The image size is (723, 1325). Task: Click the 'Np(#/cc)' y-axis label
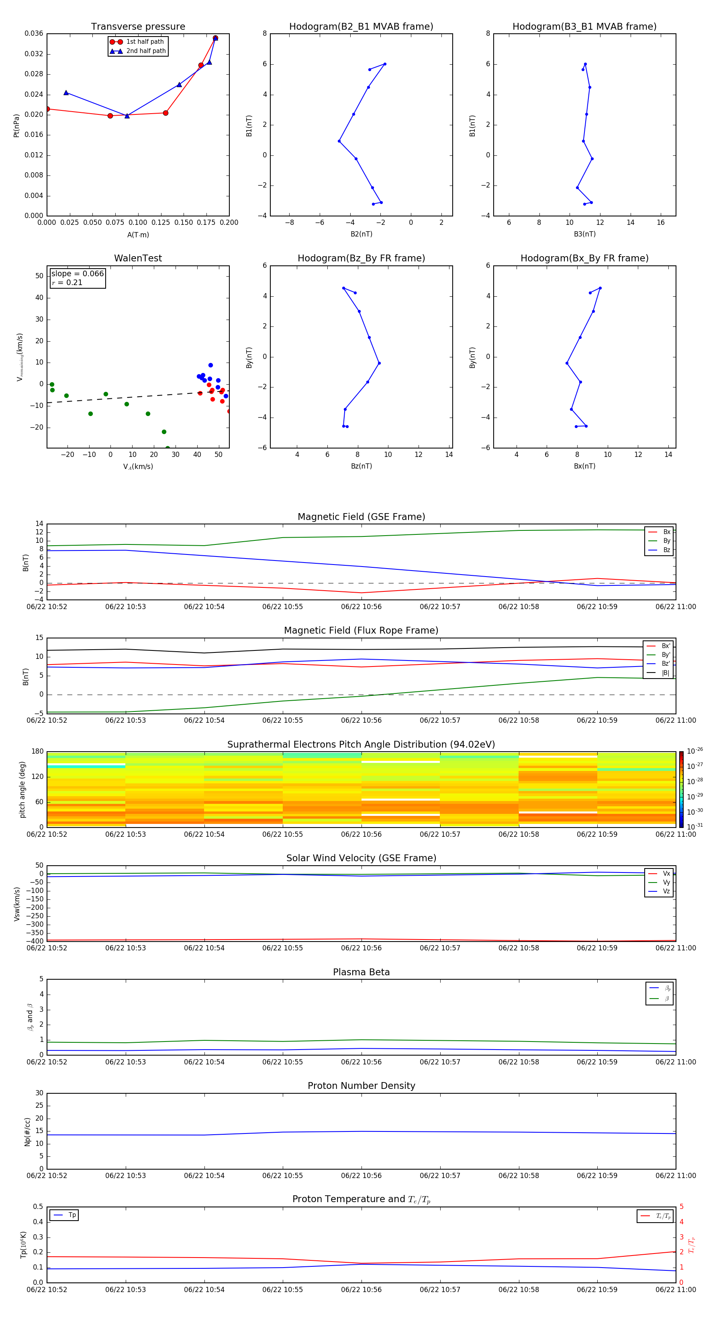27,1131
